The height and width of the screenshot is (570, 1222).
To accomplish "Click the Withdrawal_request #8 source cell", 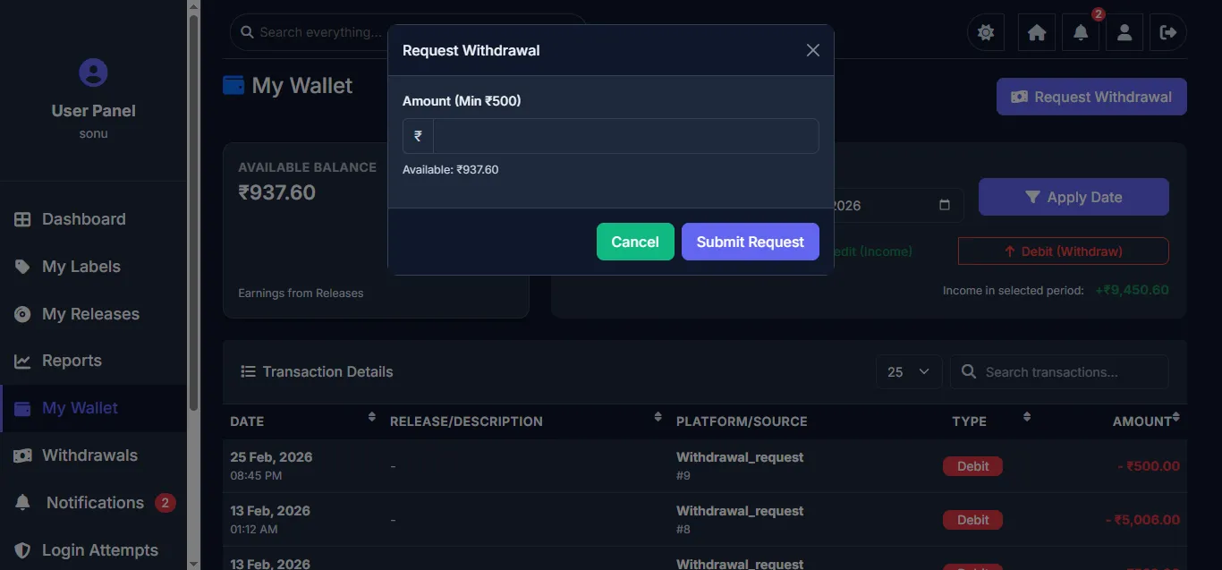I will (740, 519).
